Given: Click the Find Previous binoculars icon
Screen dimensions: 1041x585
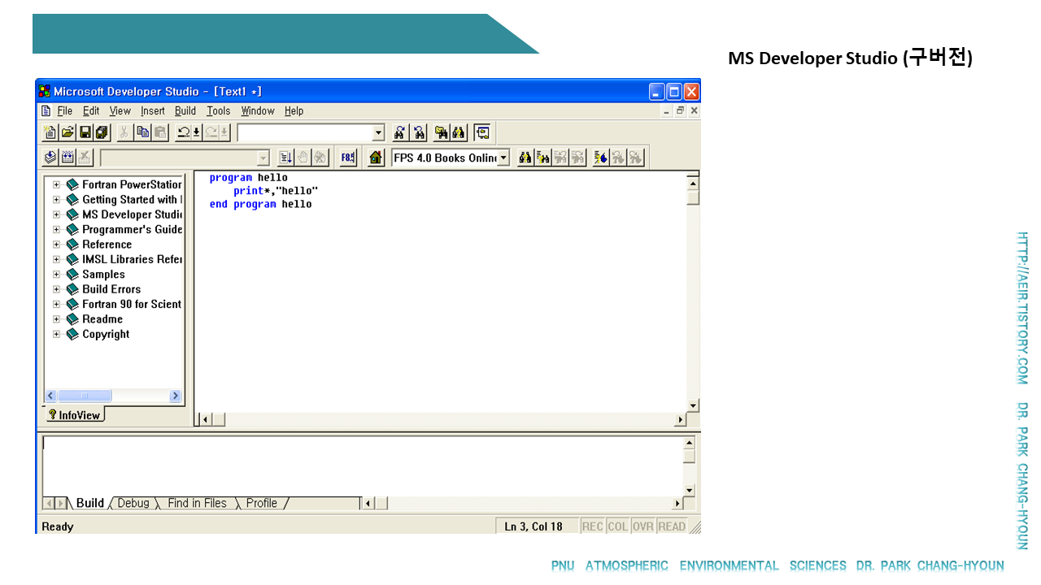Looking at the screenshot, I should point(418,132).
